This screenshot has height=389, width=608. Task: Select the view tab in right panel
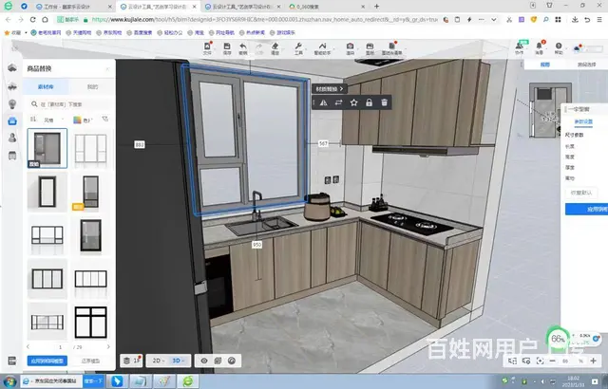click(544, 65)
